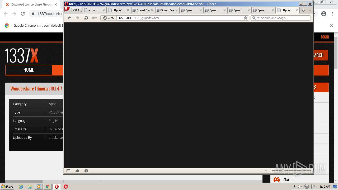Toggle Opera panels icon in status bar
Image resolution: width=338 pixels, height=190 pixels.
68,171
